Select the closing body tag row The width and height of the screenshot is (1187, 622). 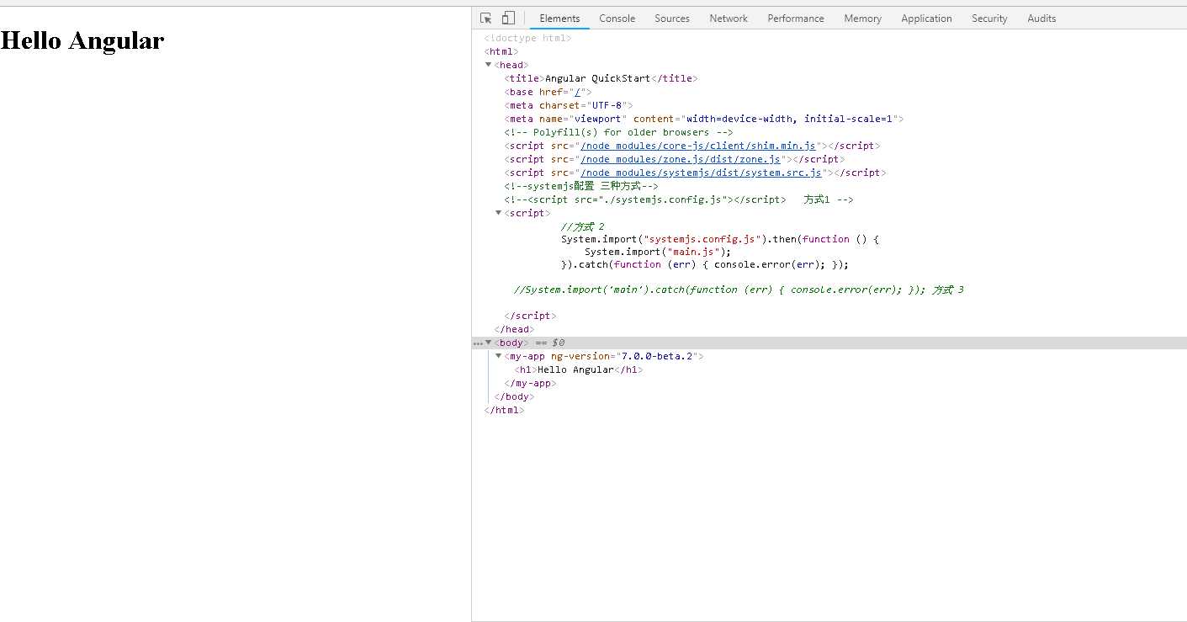[x=514, y=396]
